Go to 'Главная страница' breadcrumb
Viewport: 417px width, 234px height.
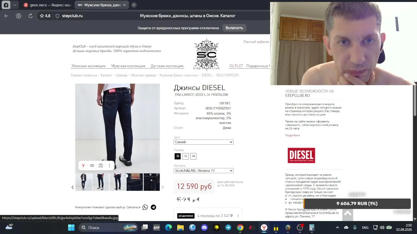pos(84,75)
